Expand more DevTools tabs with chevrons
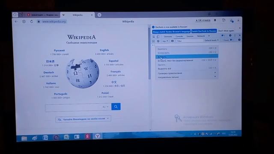The image size is (274, 154). (x=209, y=36)
